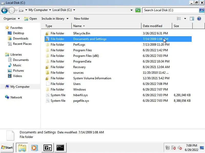Expand the arrow after Local Disk (C:)
205x153 pixels.
point(74,10)
